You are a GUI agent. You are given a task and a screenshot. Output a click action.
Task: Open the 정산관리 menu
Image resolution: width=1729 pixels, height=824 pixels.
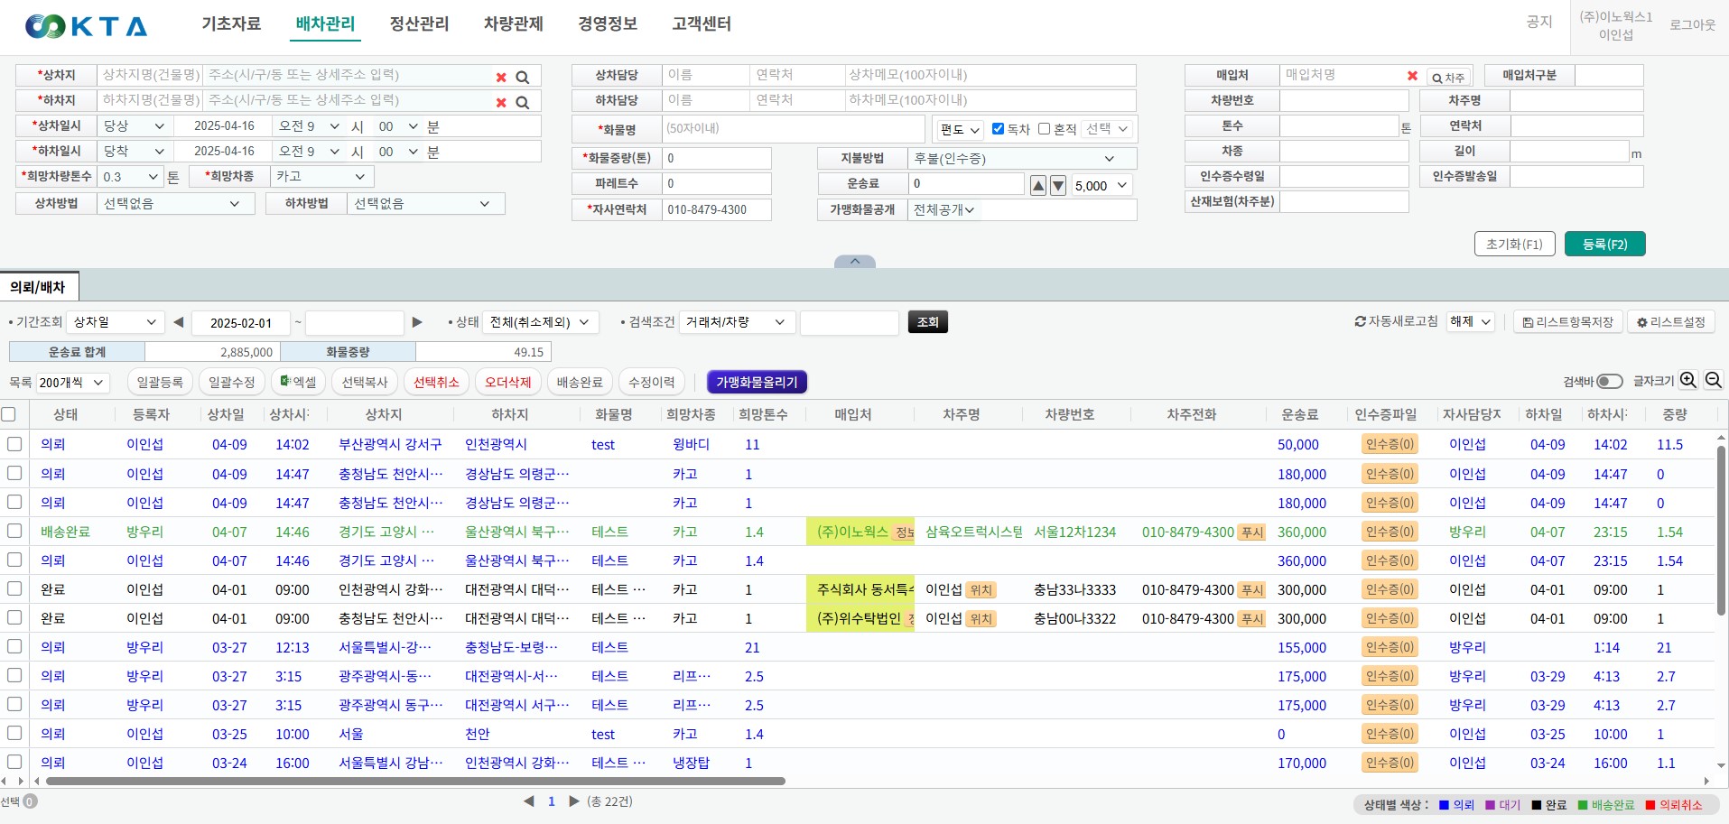click(x=419, y=24)
